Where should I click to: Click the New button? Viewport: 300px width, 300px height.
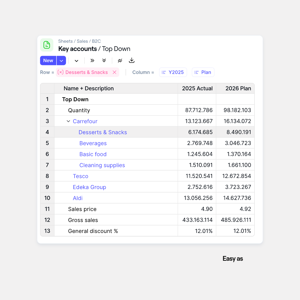point(48,60)
